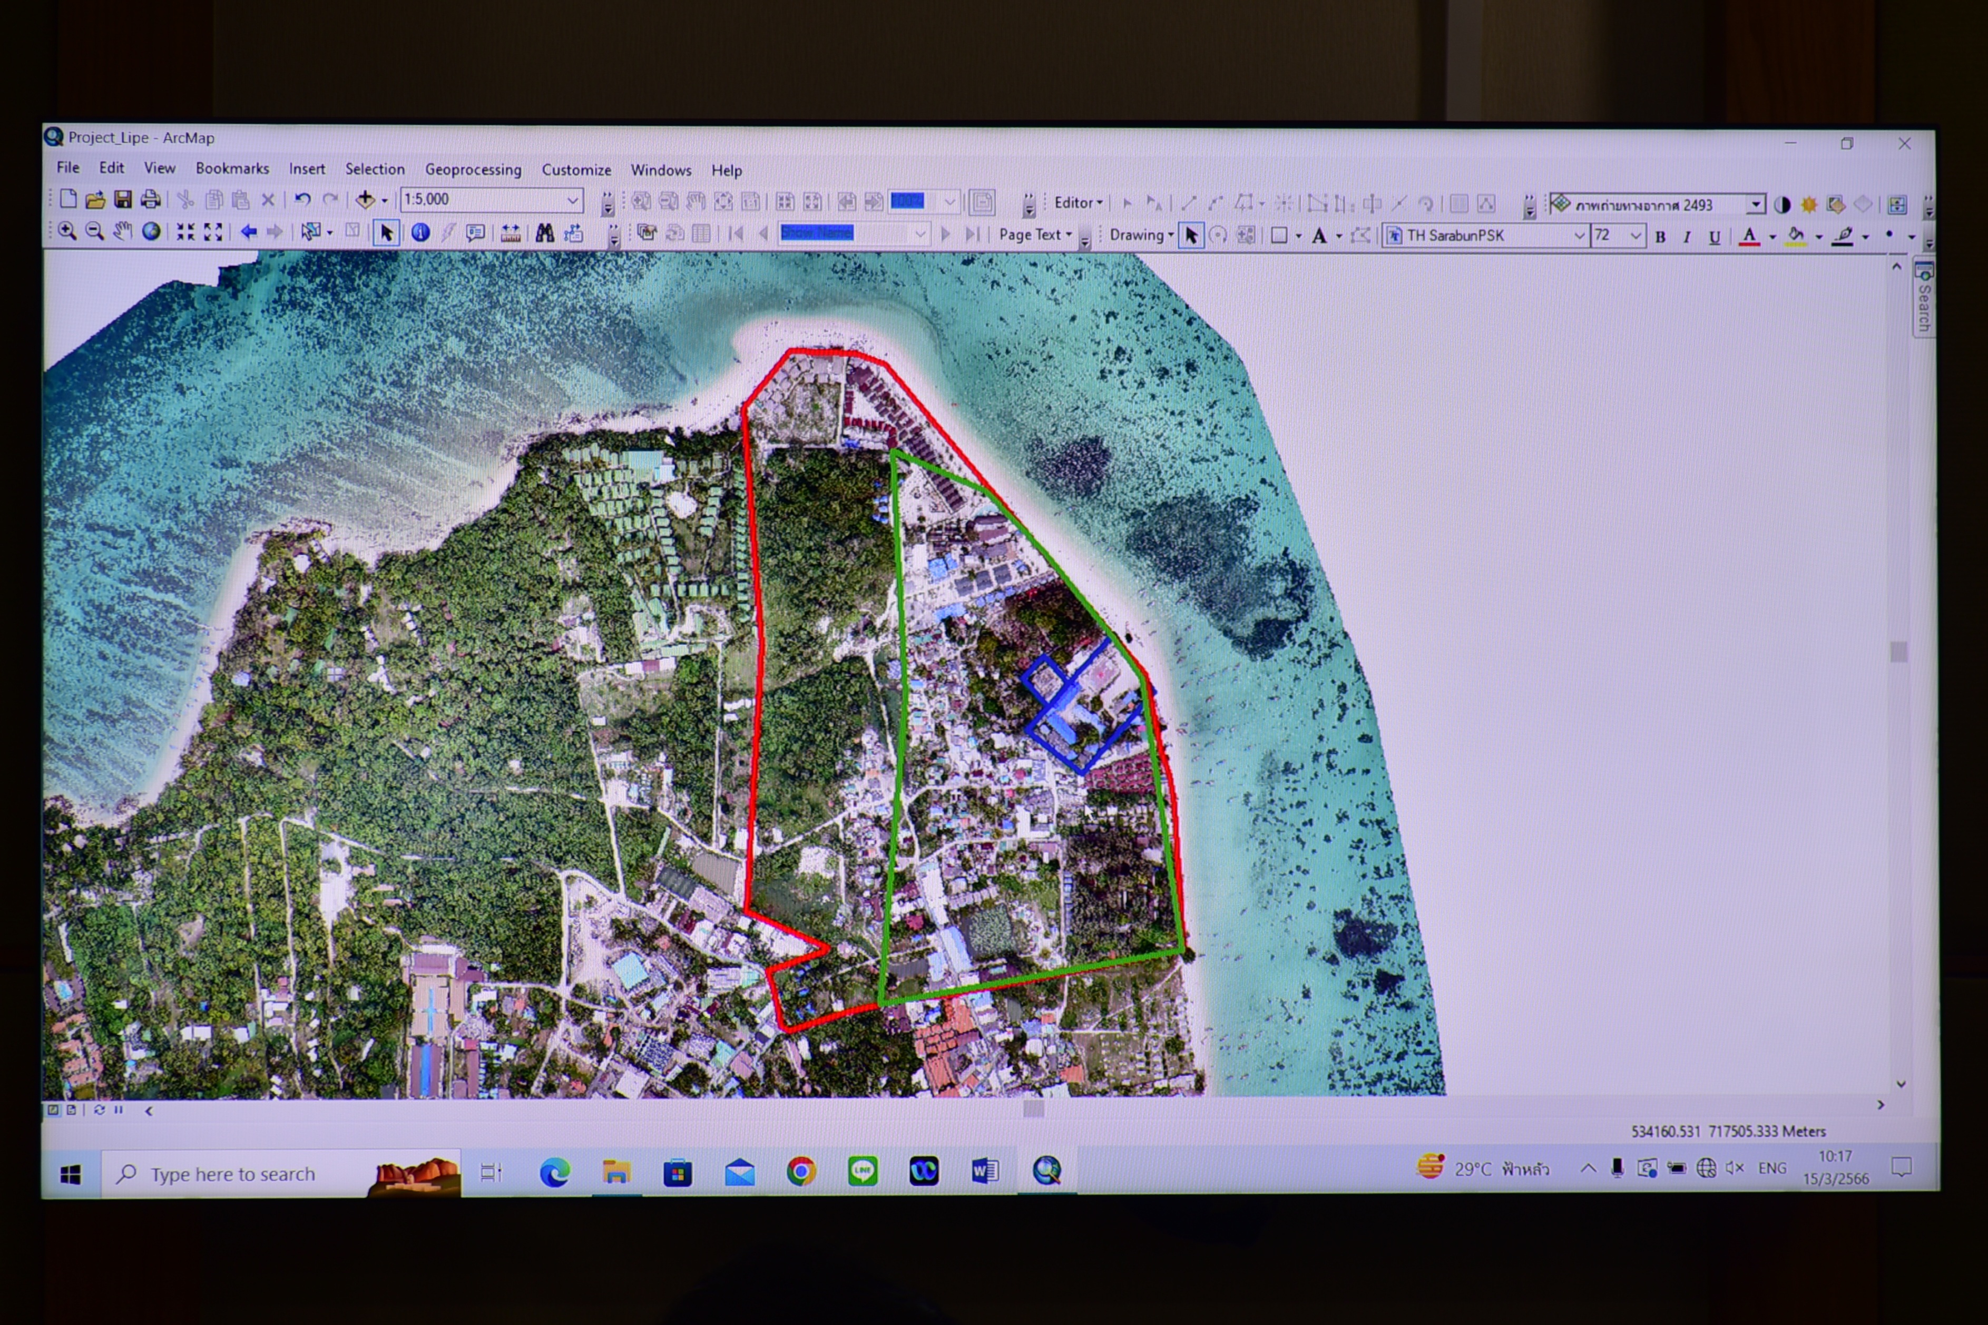Toggle underline text formatting
This screenshot has width=1988, height=1325.
click(1714, 238)
